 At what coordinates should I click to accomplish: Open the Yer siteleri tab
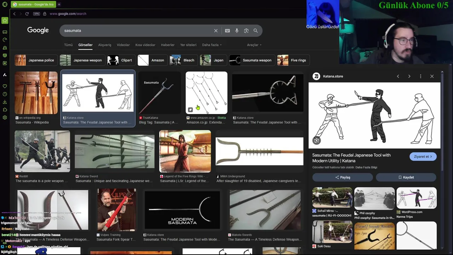click(188, 45)
